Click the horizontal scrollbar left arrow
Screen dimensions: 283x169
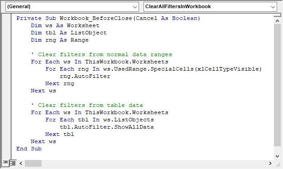click(x=21, y=164)
